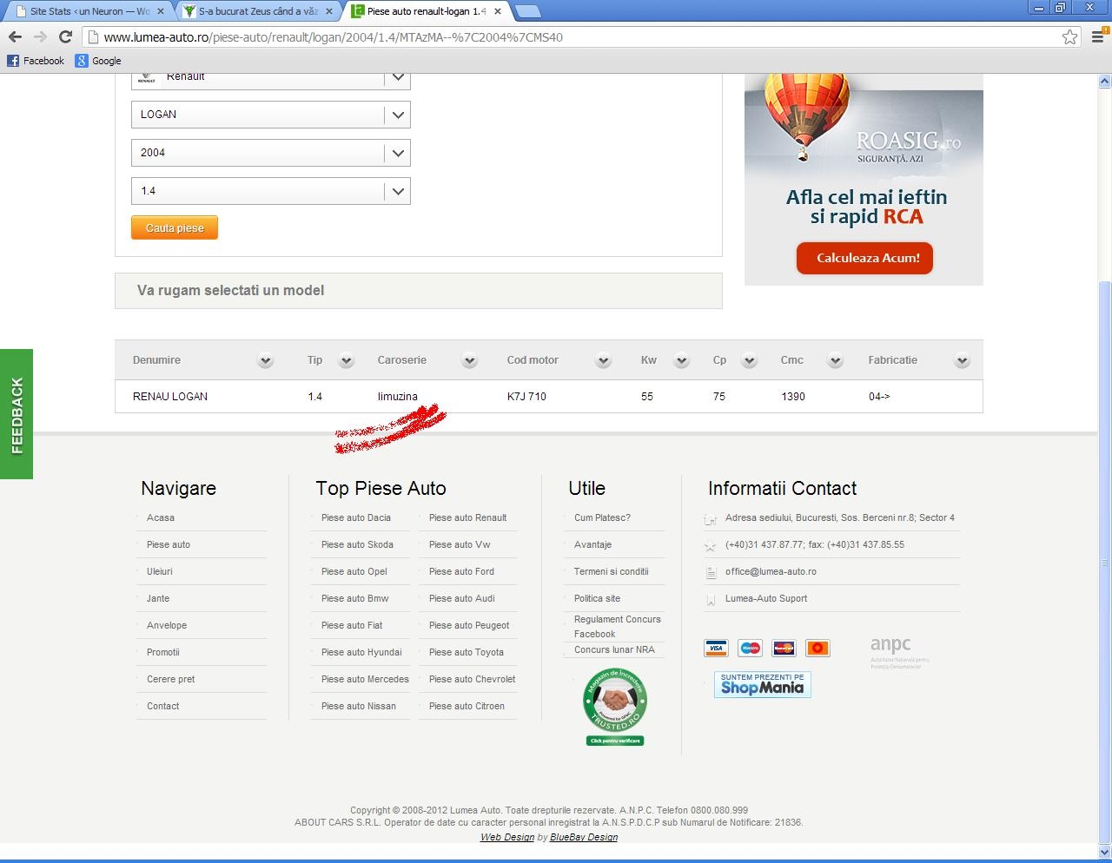Image resolution: width=1112 pixels, height=863 pixels.
Task: Open the Uleiuri navigation link
Action: 160,571
